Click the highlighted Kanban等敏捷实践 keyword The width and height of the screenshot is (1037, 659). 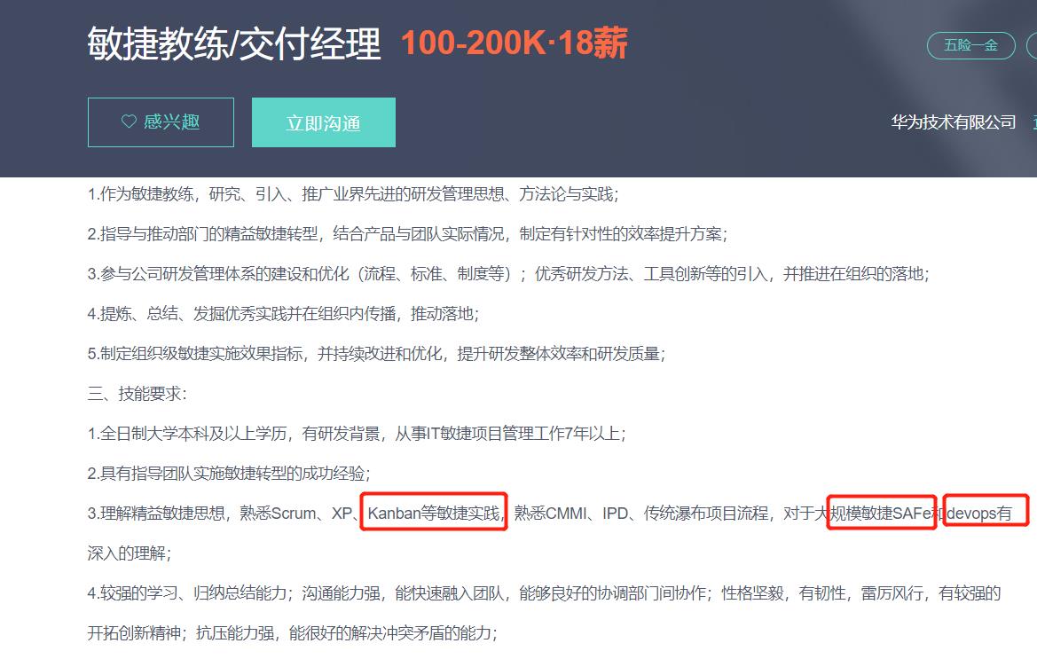(434, 511)
